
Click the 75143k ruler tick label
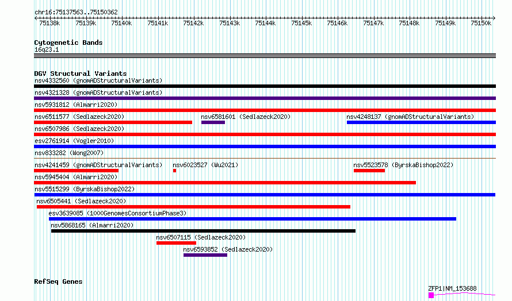[x=229, y=23]
